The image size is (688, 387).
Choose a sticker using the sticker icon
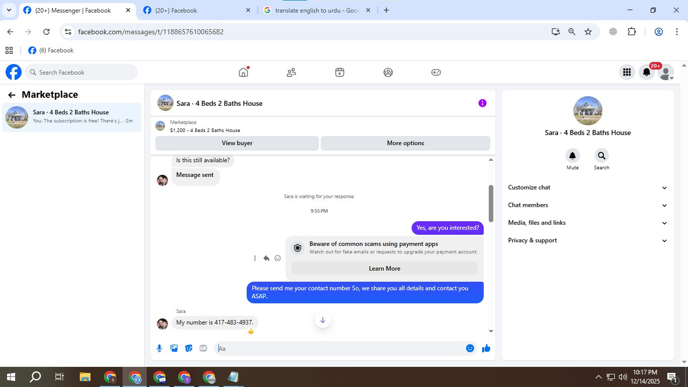tap(189, 348)
